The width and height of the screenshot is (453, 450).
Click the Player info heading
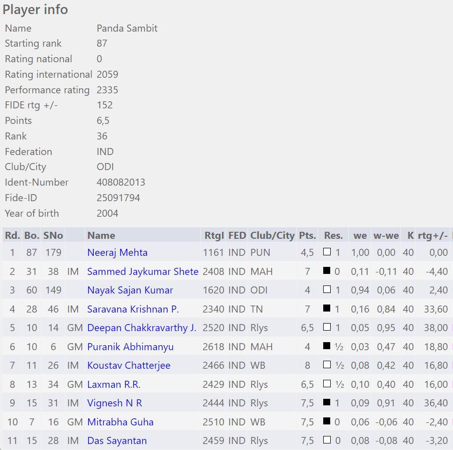pyautogui.click(x=35, y=10)
